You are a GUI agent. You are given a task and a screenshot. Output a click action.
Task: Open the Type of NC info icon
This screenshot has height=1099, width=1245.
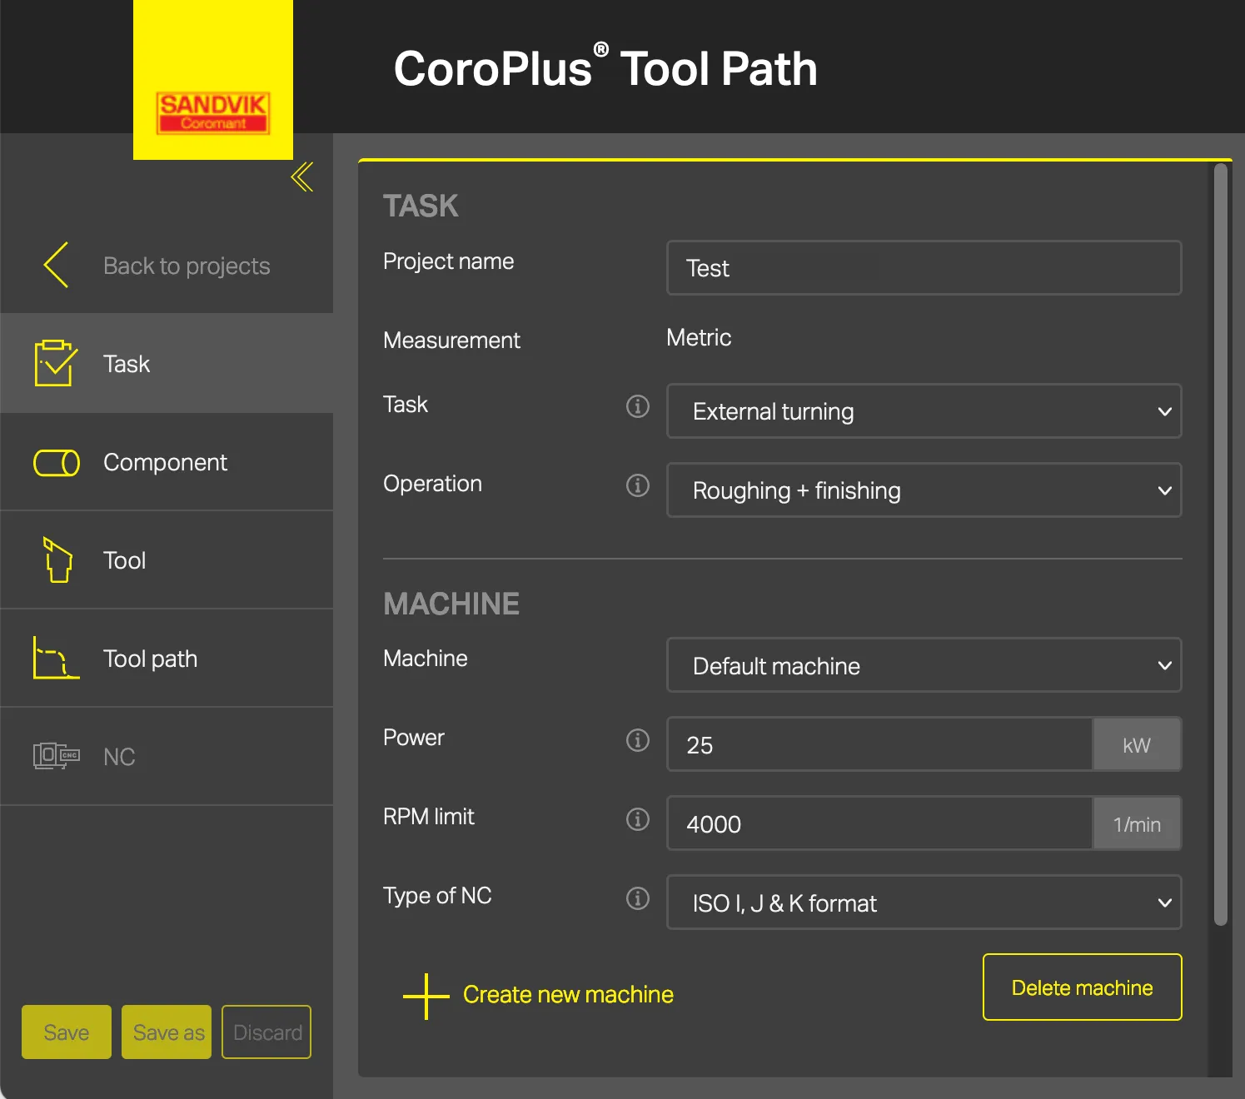638,898
